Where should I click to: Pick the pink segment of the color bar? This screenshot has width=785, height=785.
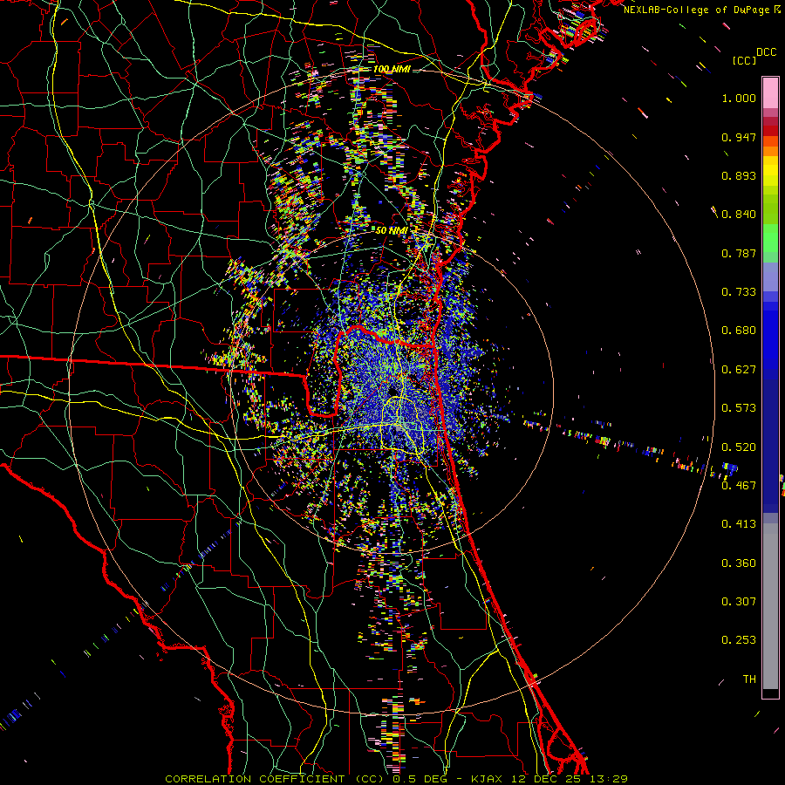coord(770,92)
